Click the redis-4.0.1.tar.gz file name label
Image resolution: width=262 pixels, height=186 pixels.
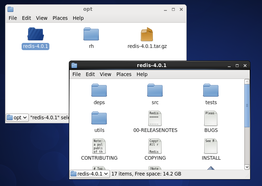(x=147, y=46)
